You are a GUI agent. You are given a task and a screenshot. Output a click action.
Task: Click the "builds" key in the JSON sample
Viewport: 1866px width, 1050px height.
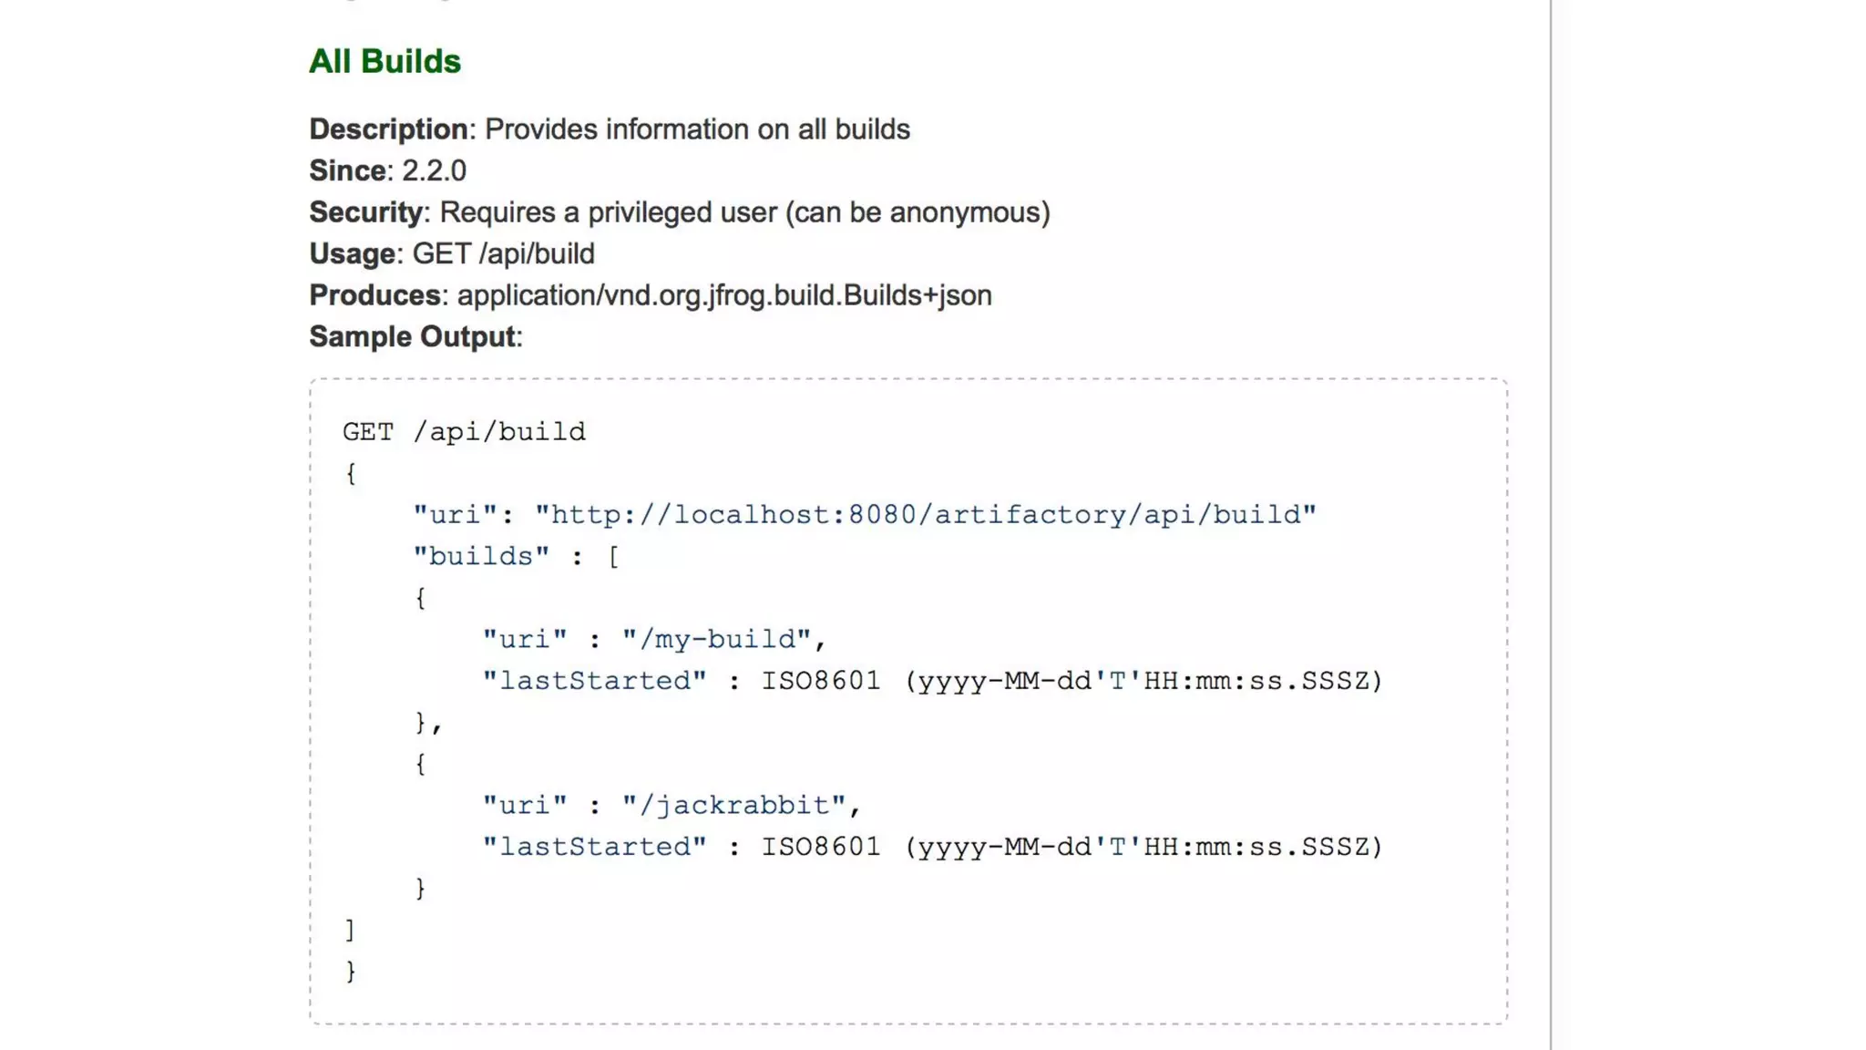[x=481, y=557]
